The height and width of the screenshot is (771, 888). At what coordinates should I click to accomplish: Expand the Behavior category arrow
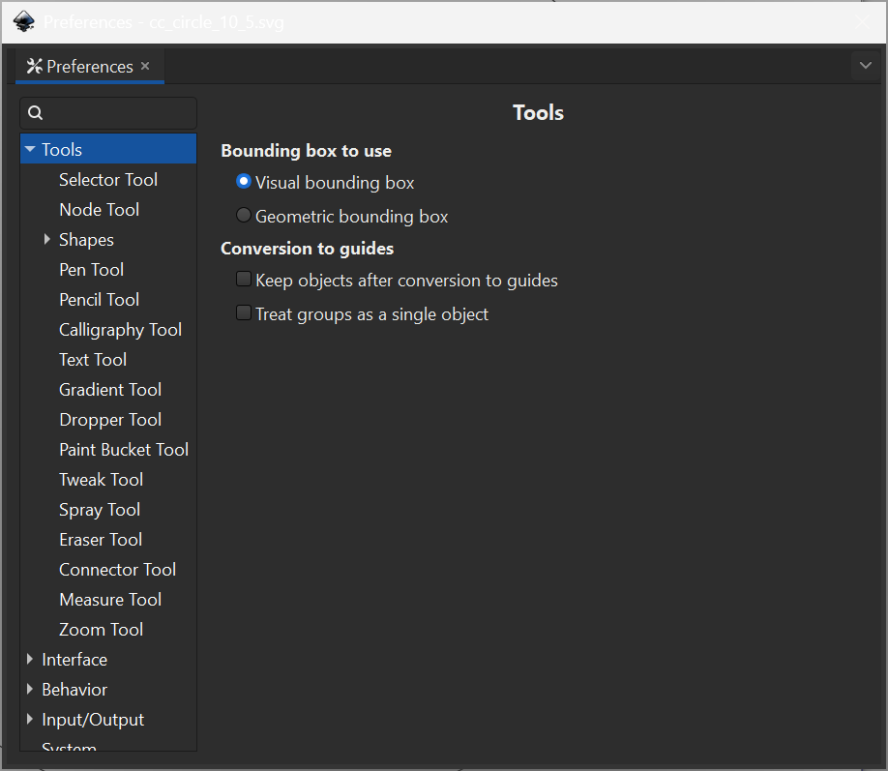[30, 689]
